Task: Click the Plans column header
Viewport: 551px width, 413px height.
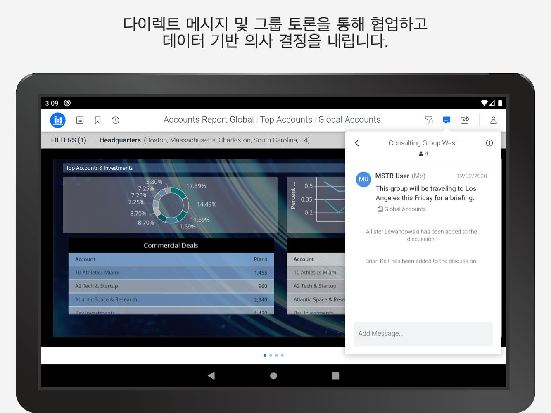Action: pyautogui.click(x=260, y=259)
